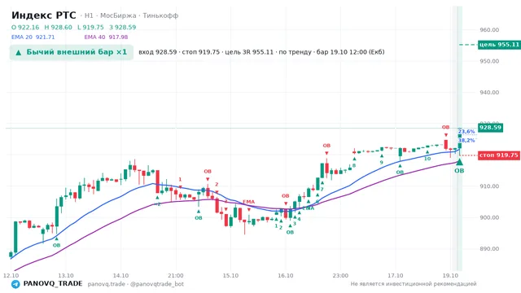Click the green marker numbered 10
This screenshot has width=521, height=293.
pyautogui.click(x=427, y=159)
